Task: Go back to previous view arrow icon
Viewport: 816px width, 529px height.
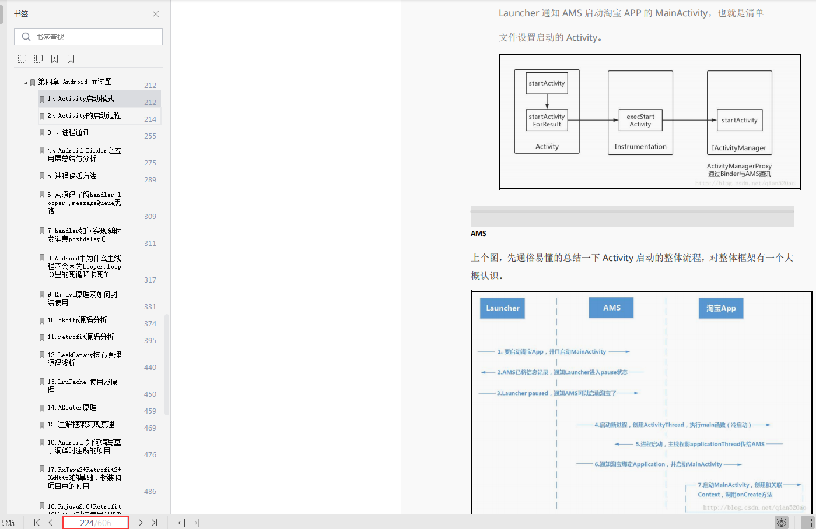Action: [181, 523]
